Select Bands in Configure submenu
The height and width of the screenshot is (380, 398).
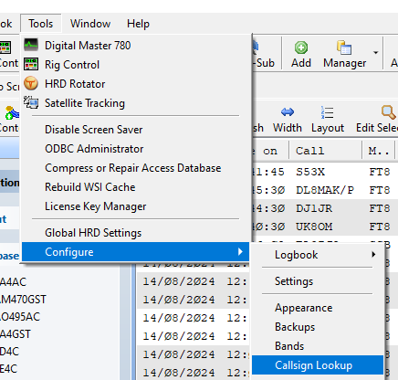[318, 346]
